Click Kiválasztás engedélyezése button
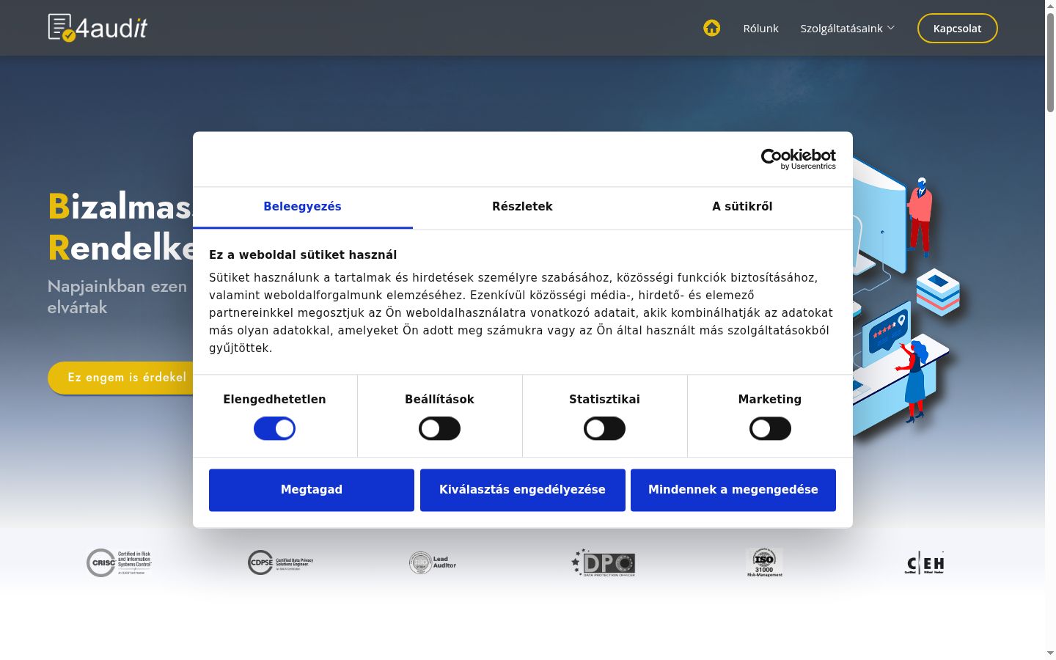 pyautogui.click(x=522, y=490)
